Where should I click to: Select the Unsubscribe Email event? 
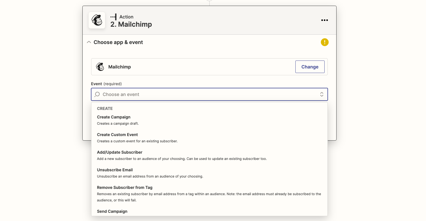coord(115,170)
